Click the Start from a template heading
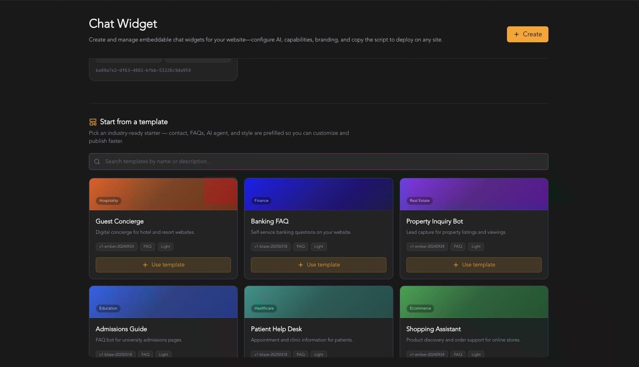 click(x=134, y=122)
